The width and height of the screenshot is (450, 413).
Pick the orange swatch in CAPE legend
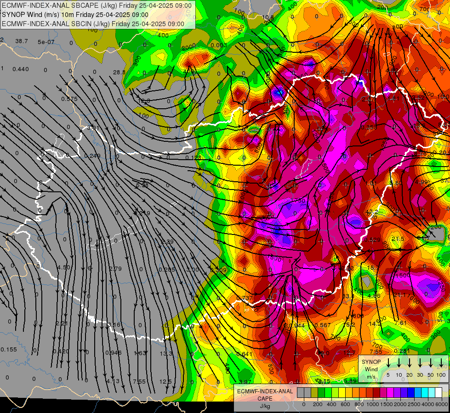click(x=356, y=393)
